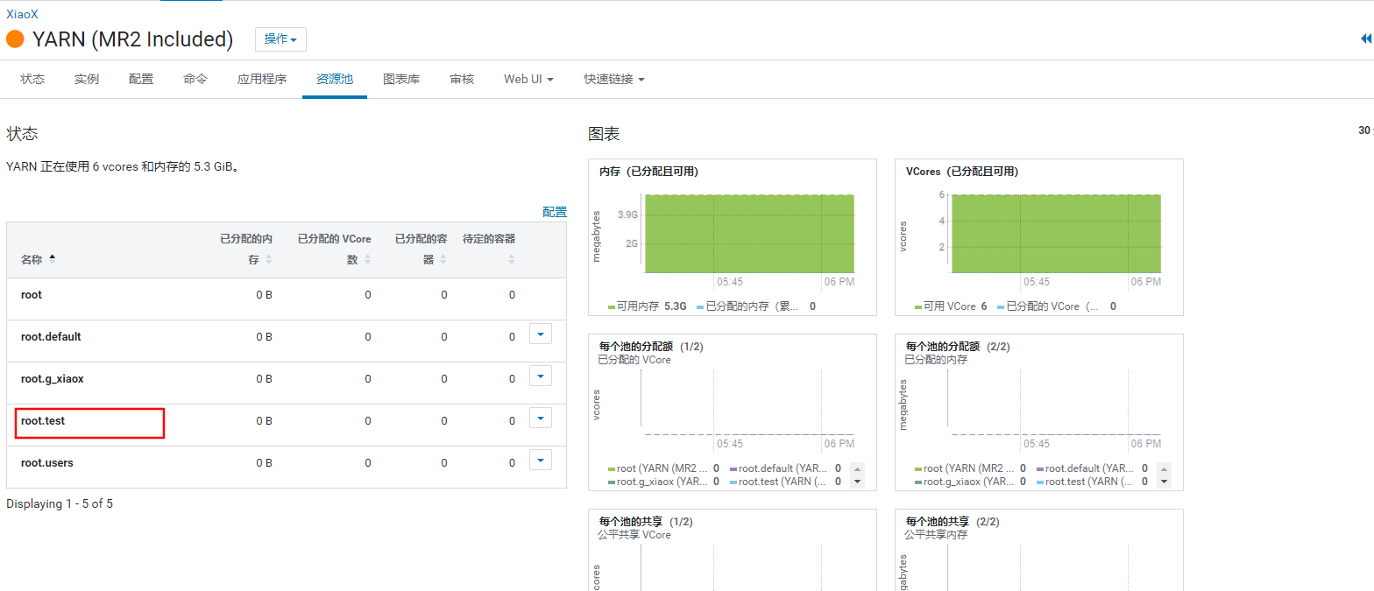This screenshot has height=591, width=1374.
Task: Open the root.test pool name
Action: (x=43, y=421)
